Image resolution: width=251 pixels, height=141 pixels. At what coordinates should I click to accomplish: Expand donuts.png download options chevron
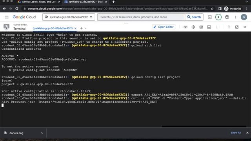click(42, 133)
